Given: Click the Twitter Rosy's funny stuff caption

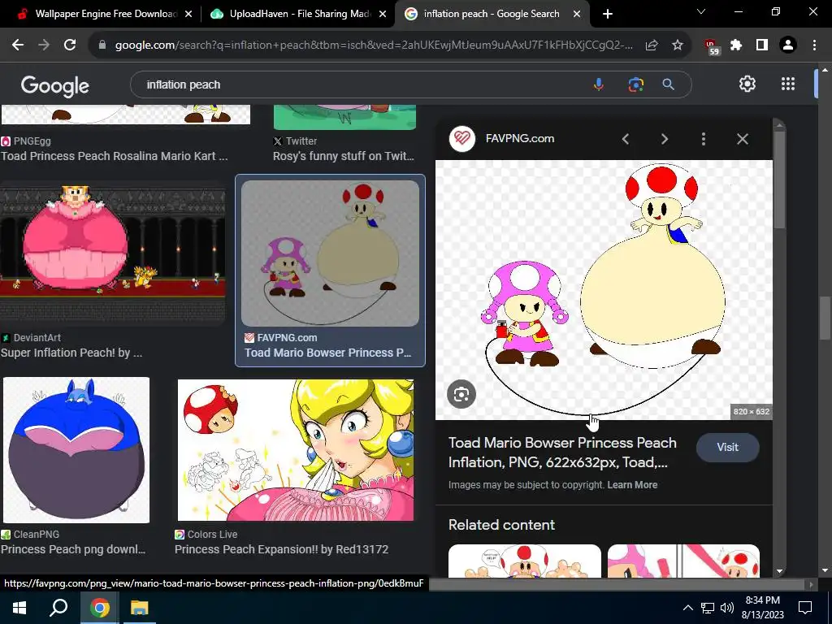Looking at the screenshot, I should 344,156.
